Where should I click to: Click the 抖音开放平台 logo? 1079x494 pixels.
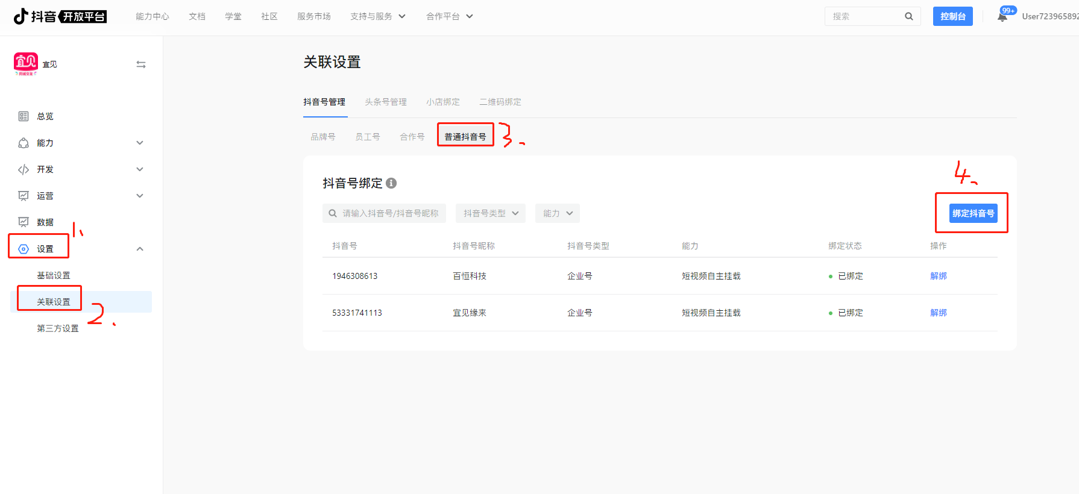tap(60, 16)
